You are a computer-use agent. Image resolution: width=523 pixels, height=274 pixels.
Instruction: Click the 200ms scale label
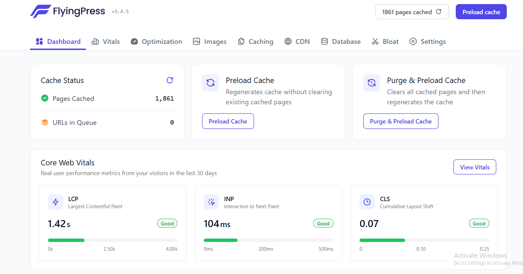[266, 249]
